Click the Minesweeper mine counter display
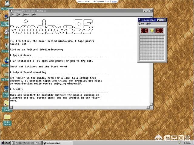Screen dimensions: 194x145 tap(145, 30)
